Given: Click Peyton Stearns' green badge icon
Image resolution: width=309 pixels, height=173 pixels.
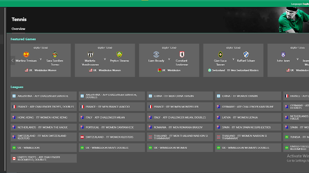Looking at the screenshot, I should point(119,54).
